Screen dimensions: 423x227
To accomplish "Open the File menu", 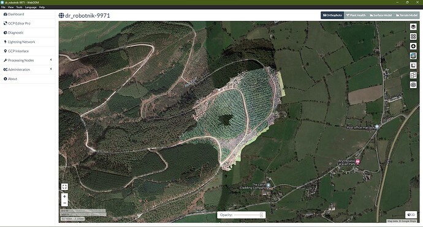I will [x=3, y=7].
